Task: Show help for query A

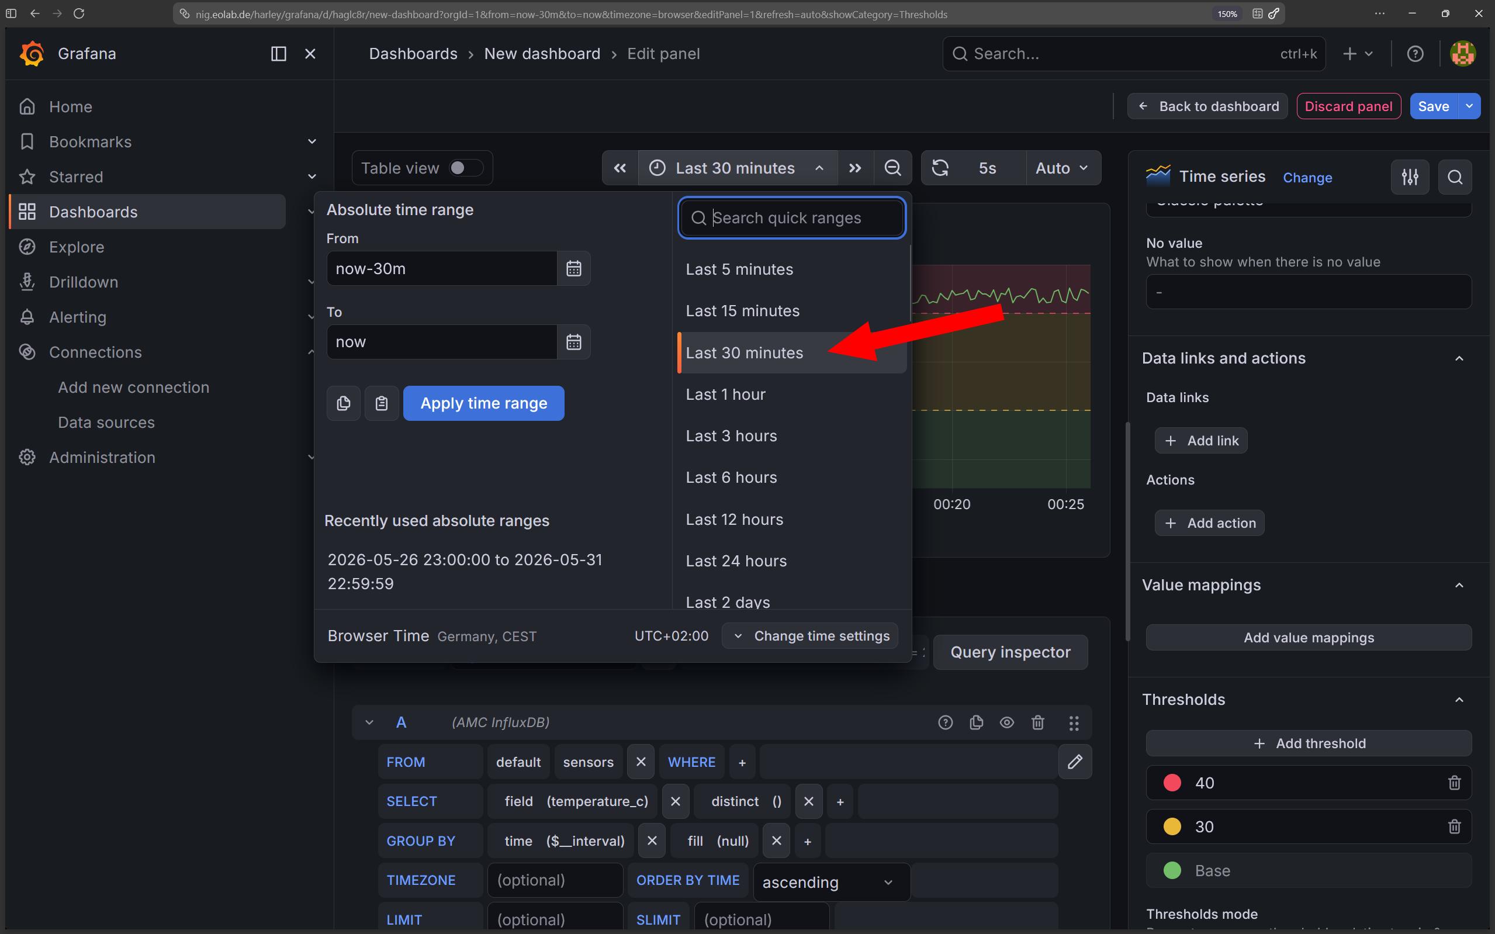Action: coord(946,722)
